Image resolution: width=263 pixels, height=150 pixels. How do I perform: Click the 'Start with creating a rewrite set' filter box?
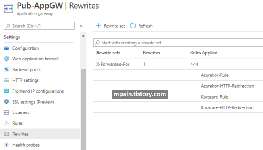click(178, 43)
